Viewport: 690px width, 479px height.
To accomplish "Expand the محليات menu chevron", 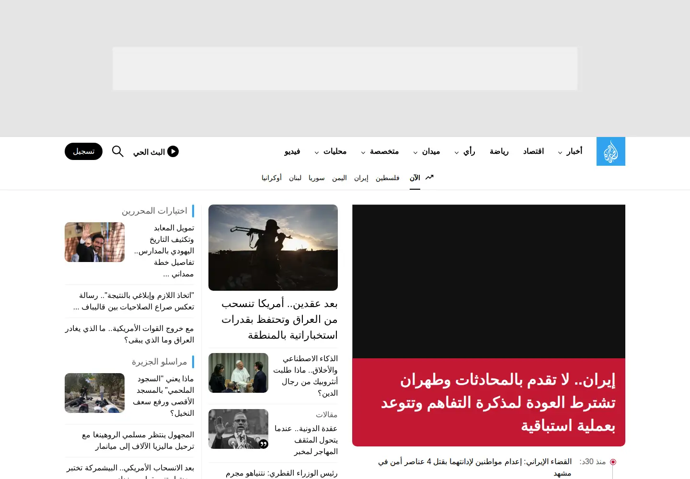I will click(317, 153).
